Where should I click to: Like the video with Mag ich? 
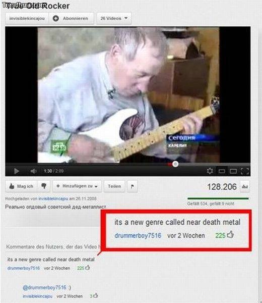tap(22, 186)
